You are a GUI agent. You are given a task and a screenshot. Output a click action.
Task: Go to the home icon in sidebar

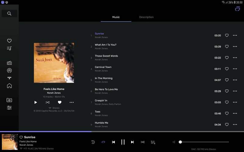click(9, 86)
